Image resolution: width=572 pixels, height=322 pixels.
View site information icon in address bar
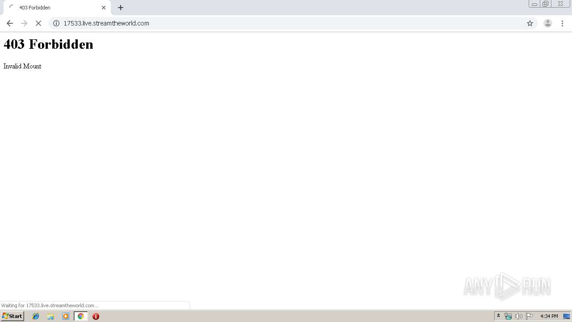56,23
